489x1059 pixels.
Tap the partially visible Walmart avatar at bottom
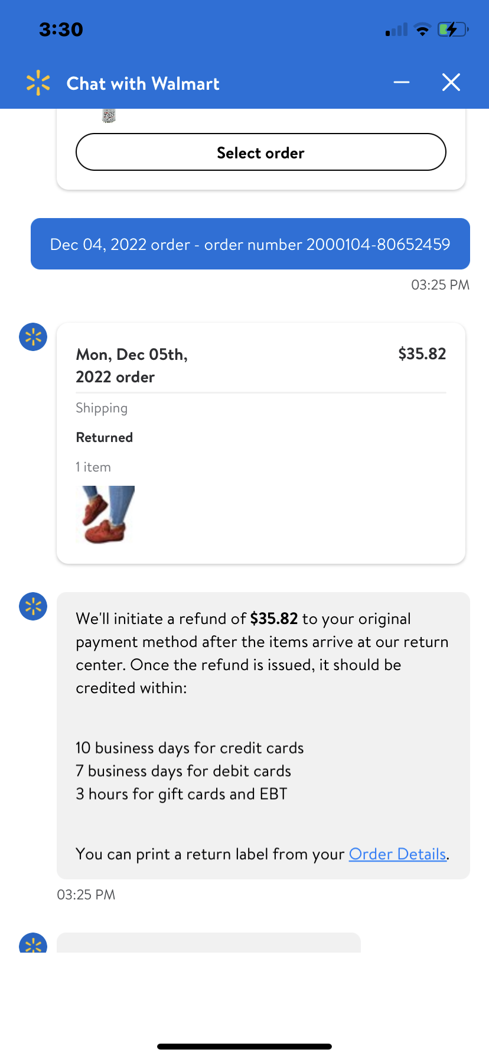tap(33, 944)
